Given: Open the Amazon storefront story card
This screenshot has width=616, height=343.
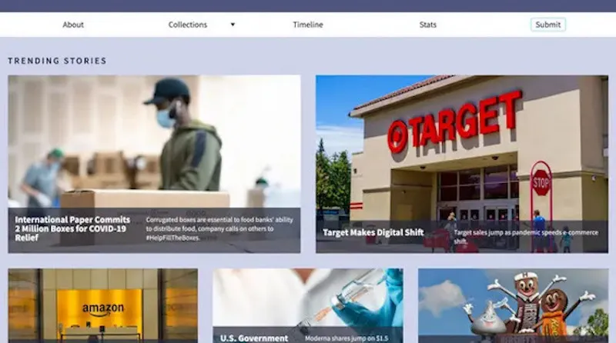Looking at the screenshot, I should (103, 305).
